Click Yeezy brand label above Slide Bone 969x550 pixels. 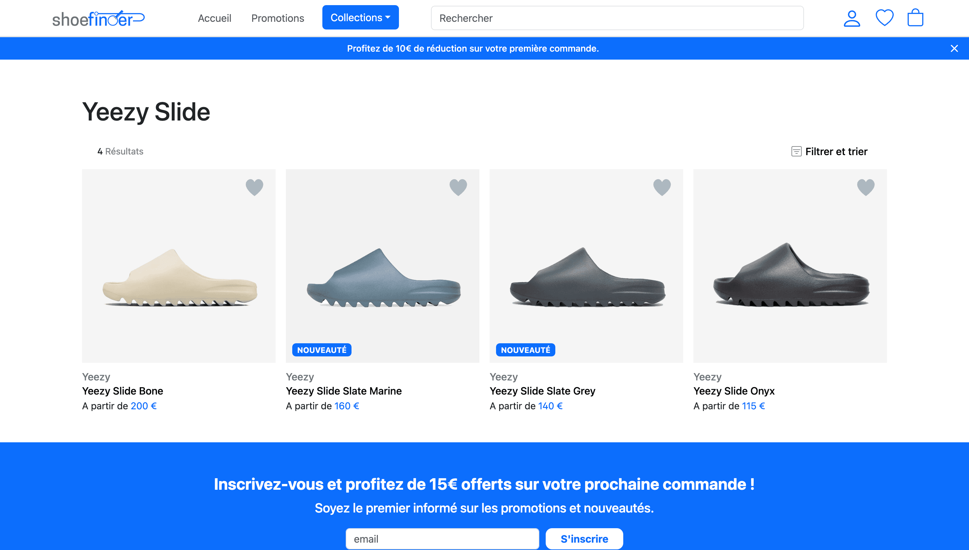coord(96,377)
